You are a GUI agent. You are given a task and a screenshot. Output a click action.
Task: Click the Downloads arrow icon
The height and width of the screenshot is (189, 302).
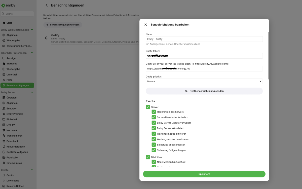click(x=4, y=181)
